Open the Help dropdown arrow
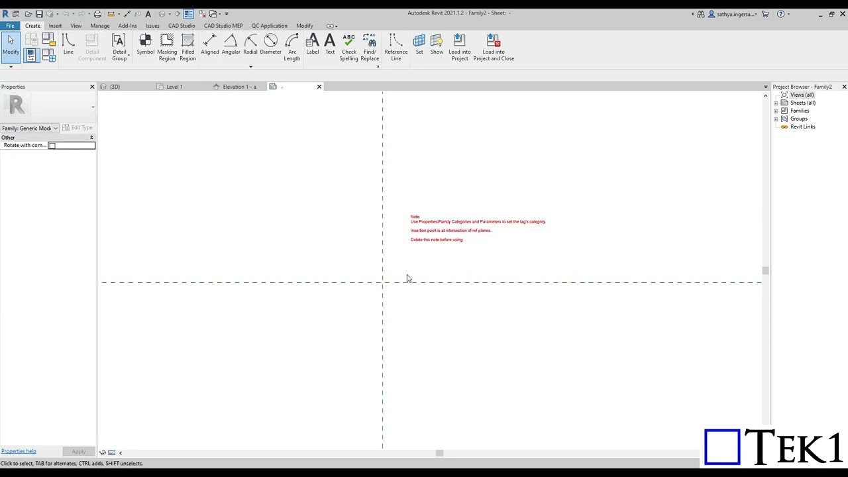 [788, 14]
